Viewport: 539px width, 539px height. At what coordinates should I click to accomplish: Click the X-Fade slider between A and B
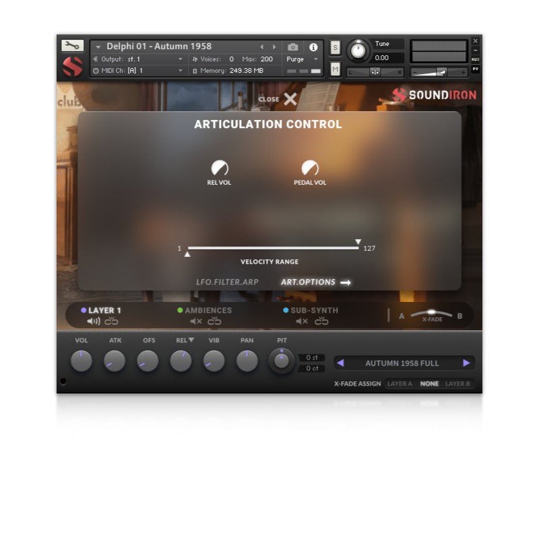click(x=432, y=314)
